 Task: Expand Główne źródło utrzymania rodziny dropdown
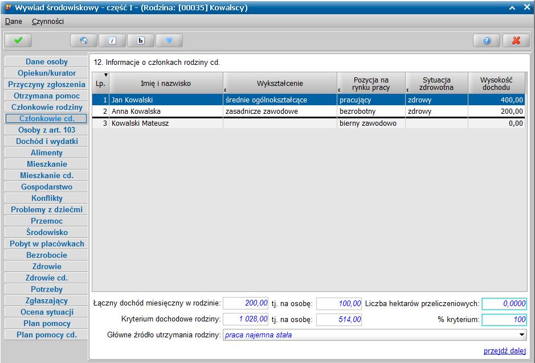tap(522, 335)
